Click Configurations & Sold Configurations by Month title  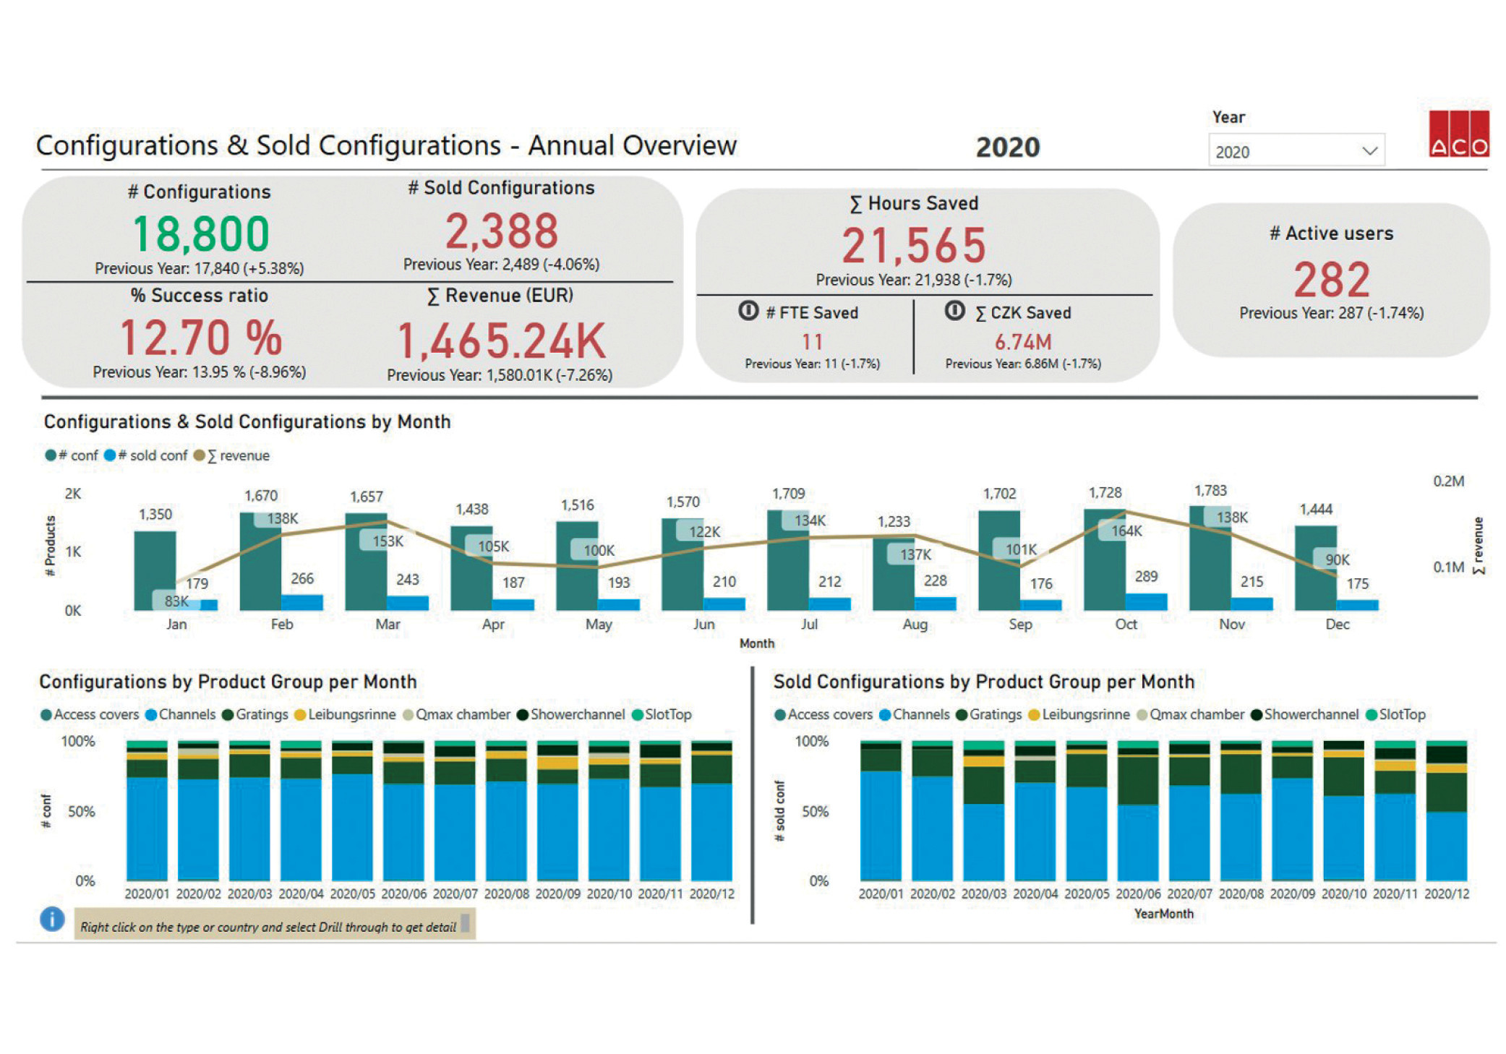point(247,421)
